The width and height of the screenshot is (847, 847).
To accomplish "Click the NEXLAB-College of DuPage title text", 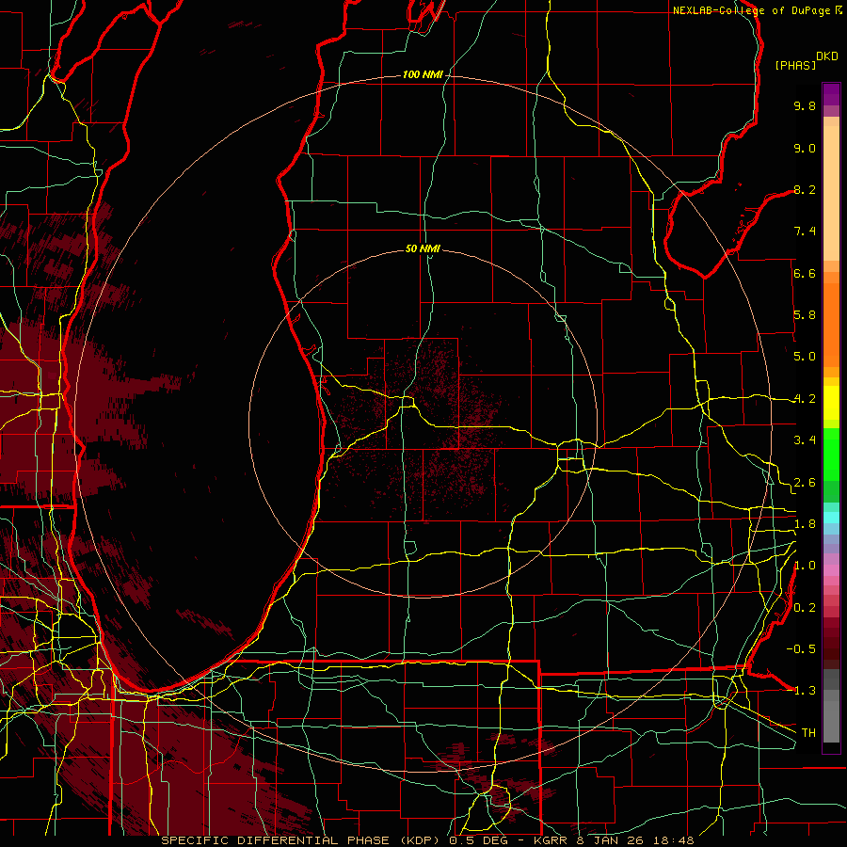I will (752, 10).
